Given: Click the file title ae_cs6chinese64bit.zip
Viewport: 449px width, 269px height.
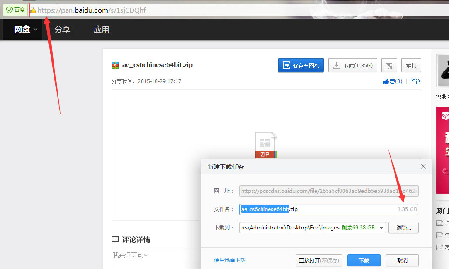Looking at the screenshot, I should click(157, 65).
